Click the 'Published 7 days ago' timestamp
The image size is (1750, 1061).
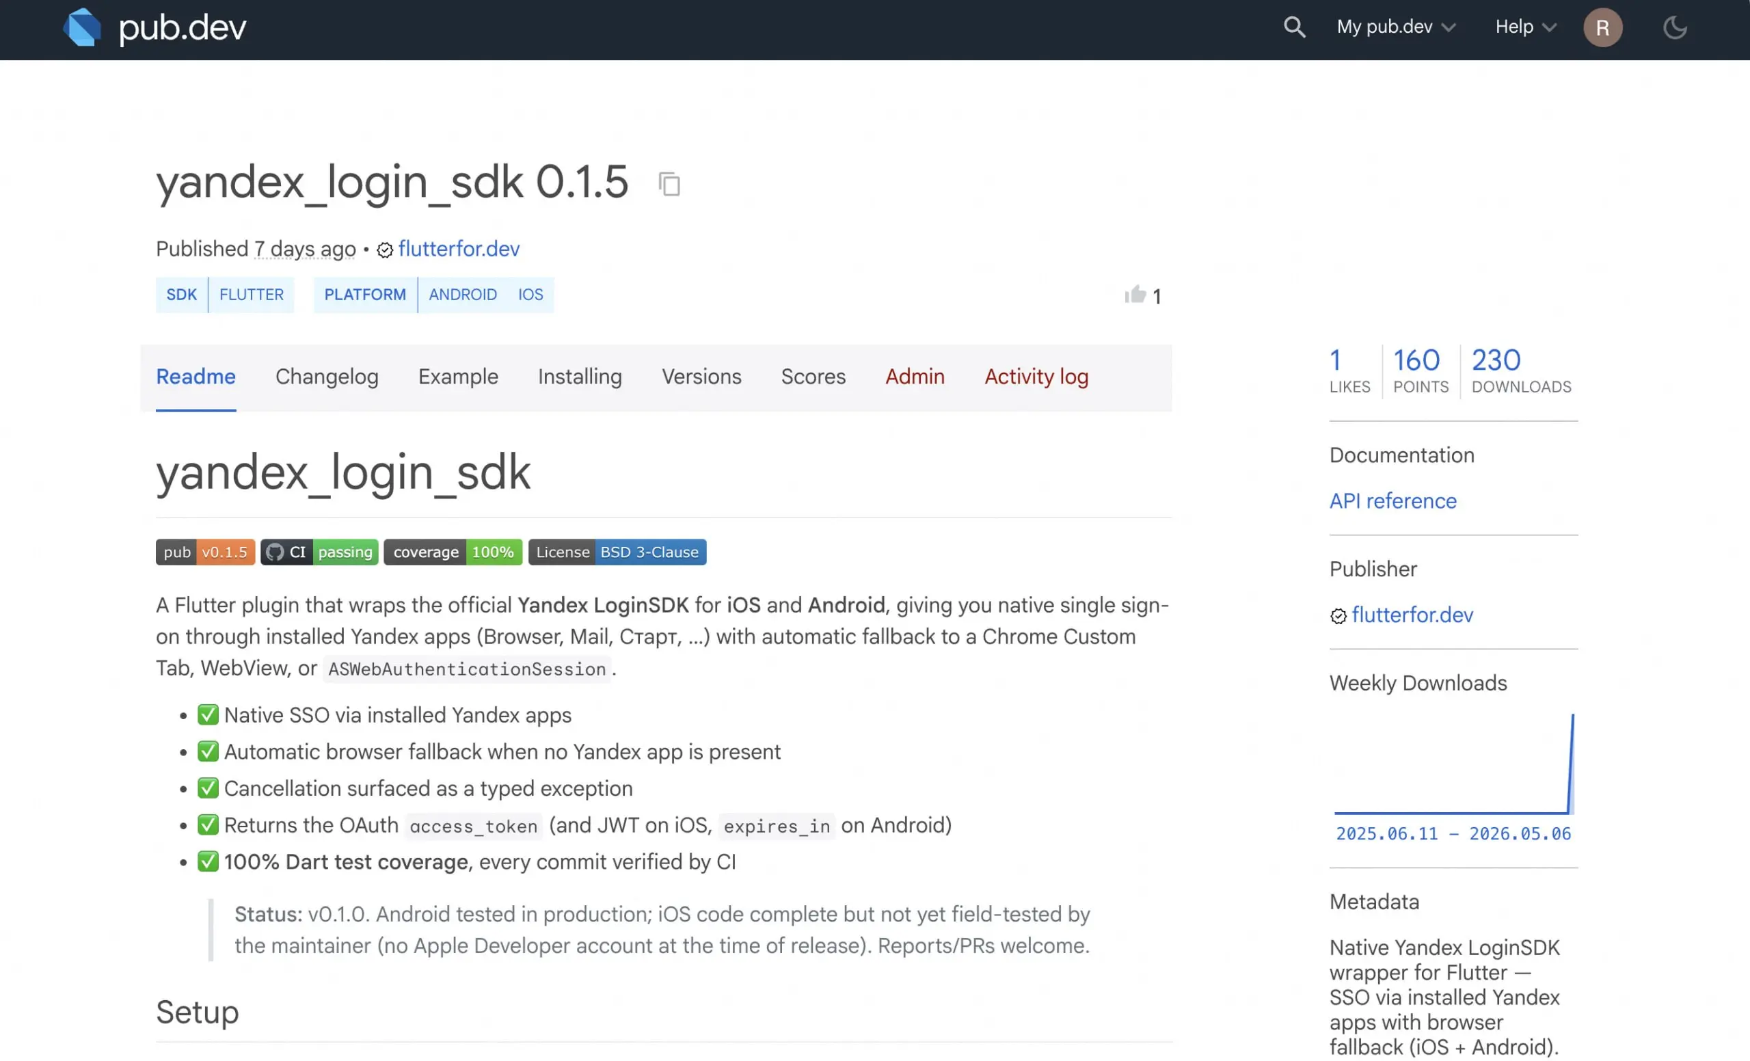click(x=256, y=249)
